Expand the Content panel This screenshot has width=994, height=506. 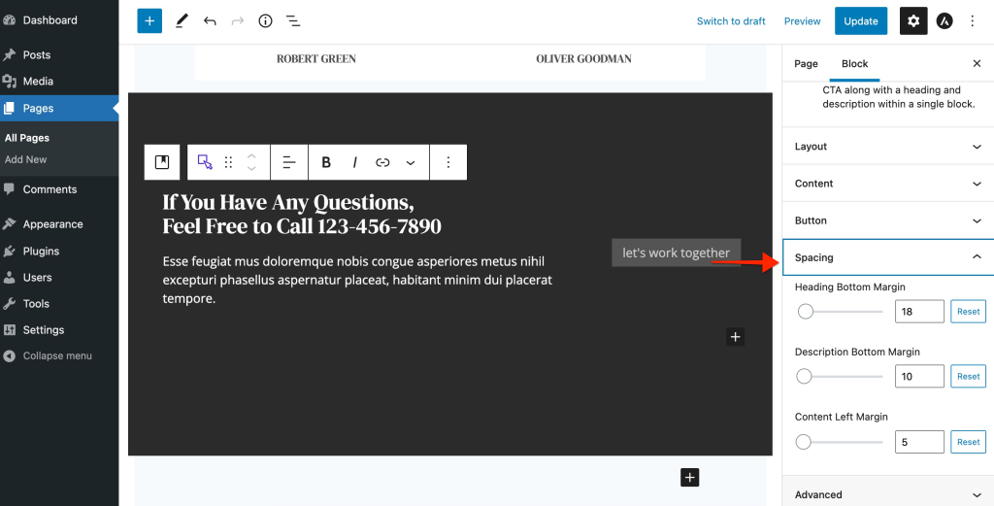pyautogui.click(x=887, y=184)
